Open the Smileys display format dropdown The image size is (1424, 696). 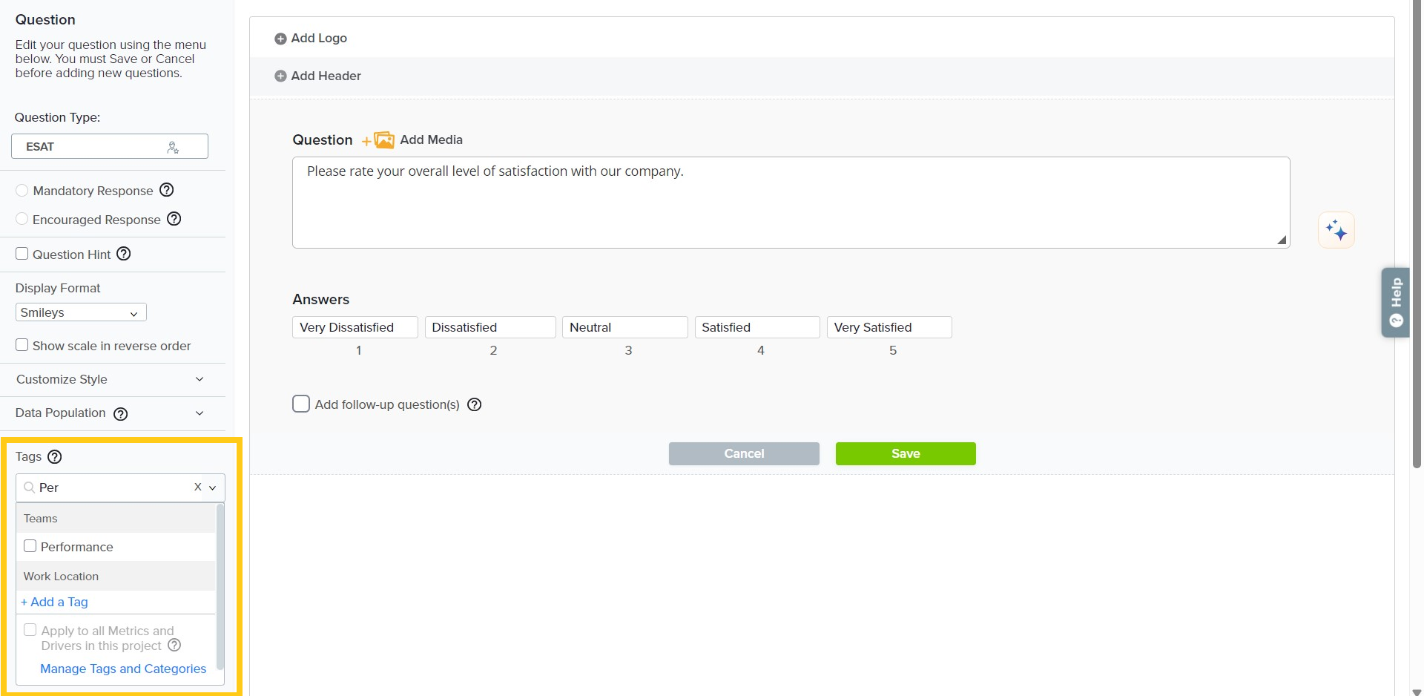click(x=81, y=313)
